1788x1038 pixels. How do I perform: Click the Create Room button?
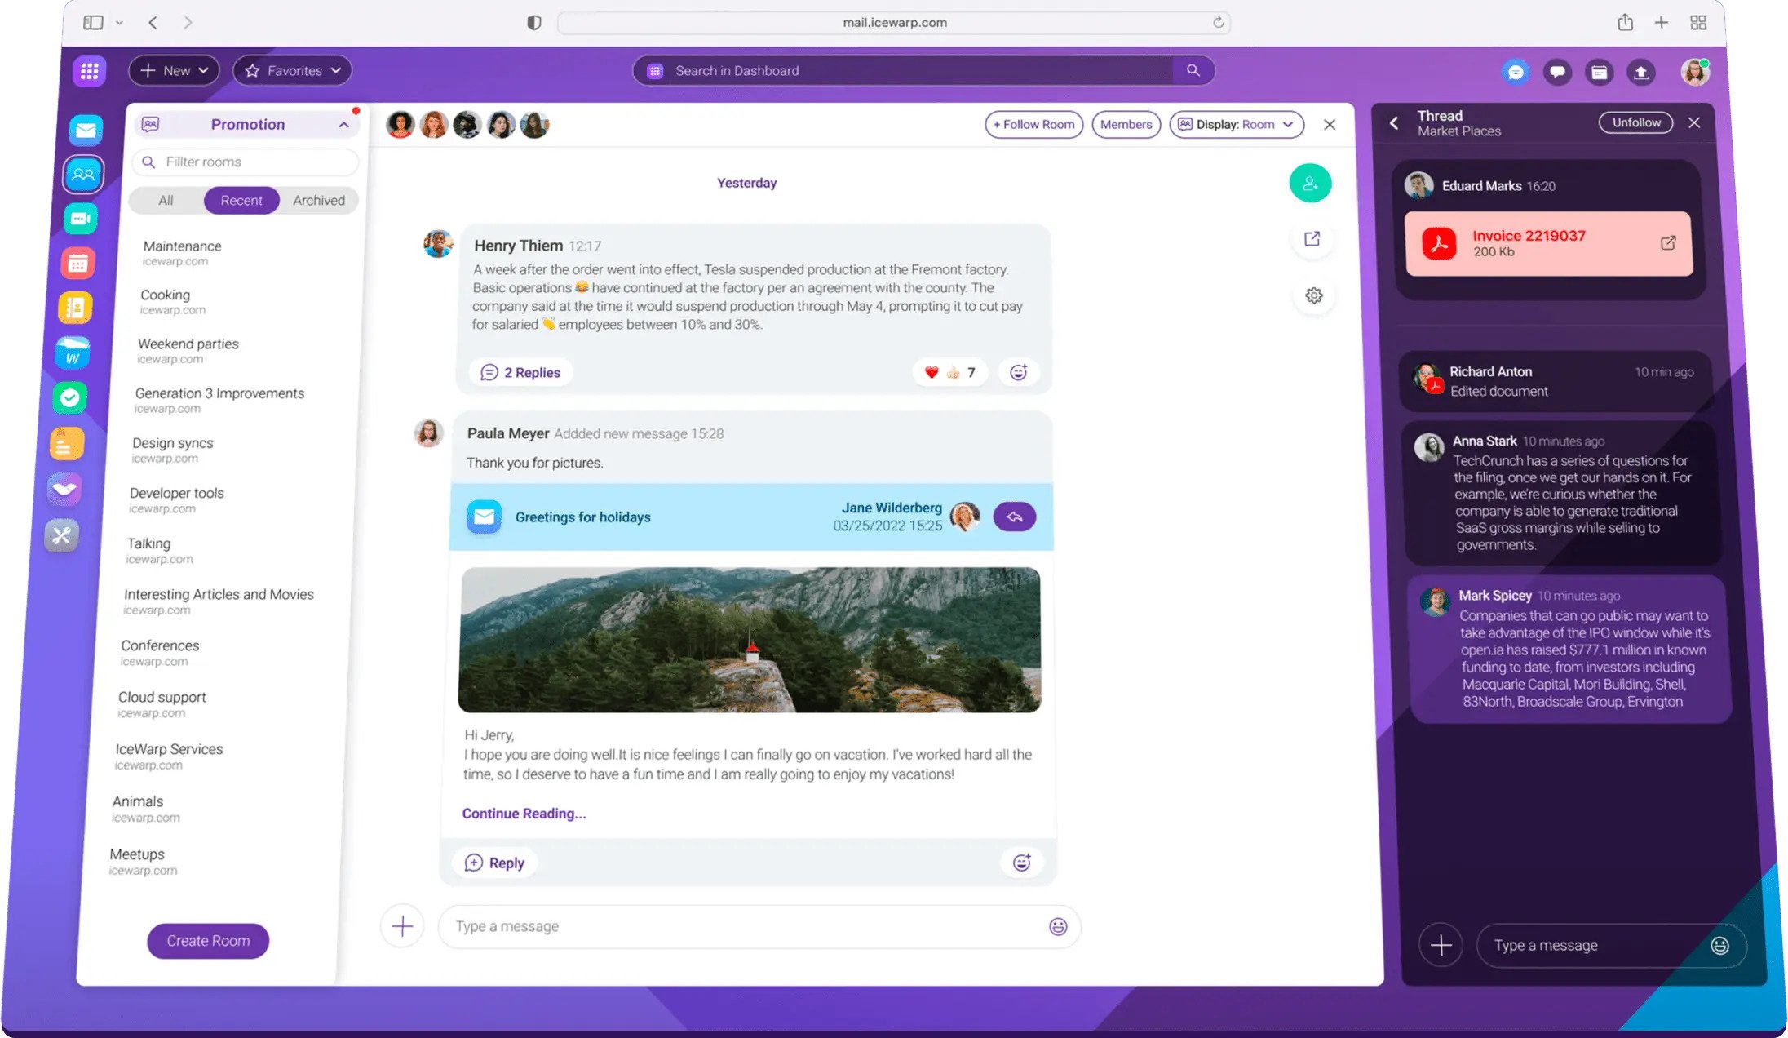208,941
